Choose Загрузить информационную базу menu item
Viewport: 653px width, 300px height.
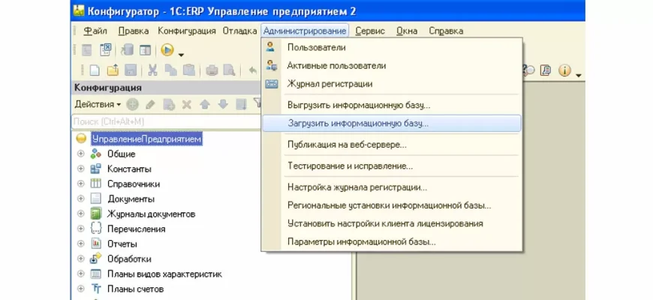358,123
